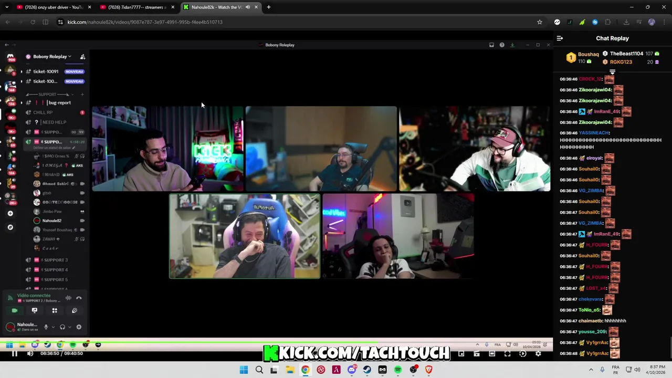Screen dimensions: 672x378
Task: Toggle the Discord camera button
Action: 15,310
